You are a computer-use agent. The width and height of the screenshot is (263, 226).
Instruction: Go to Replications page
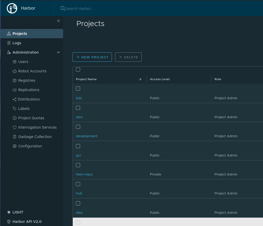[x=29, y=90]
